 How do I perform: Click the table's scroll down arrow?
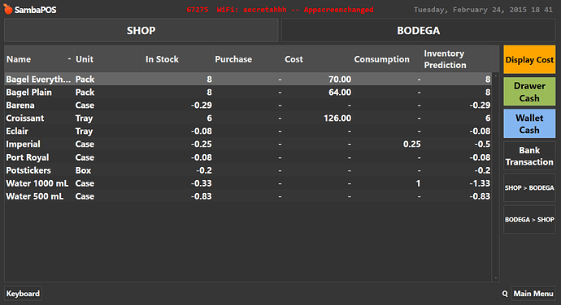pos(495,278)
